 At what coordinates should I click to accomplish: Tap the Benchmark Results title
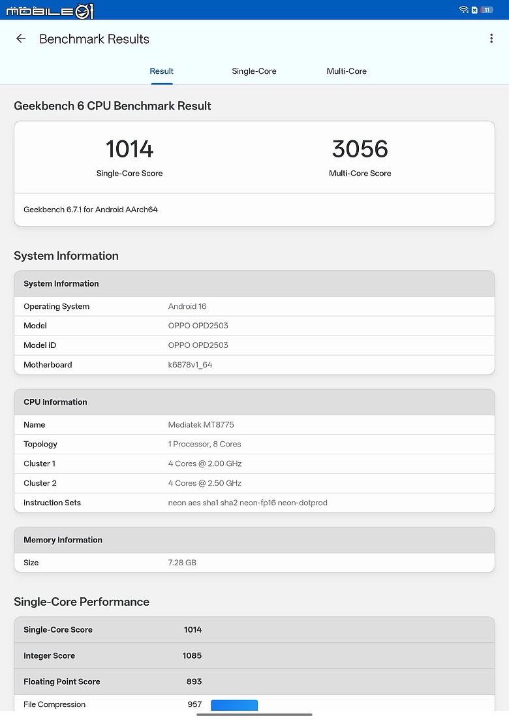(x=94, y=39)
